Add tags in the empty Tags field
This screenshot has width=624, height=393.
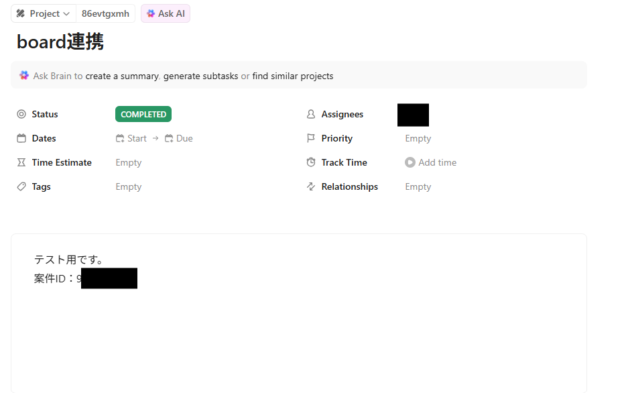click(129, 186)
